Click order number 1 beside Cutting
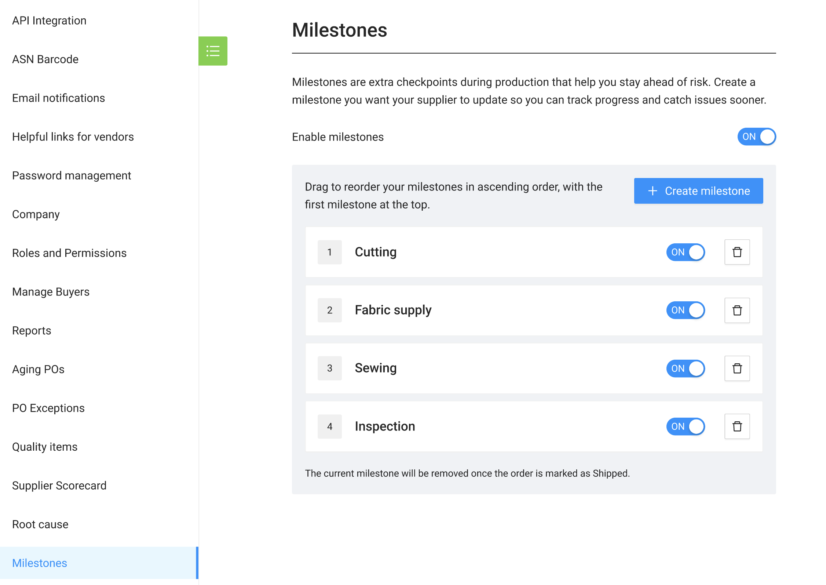826x585 pixels. click(x=330, y=252)
